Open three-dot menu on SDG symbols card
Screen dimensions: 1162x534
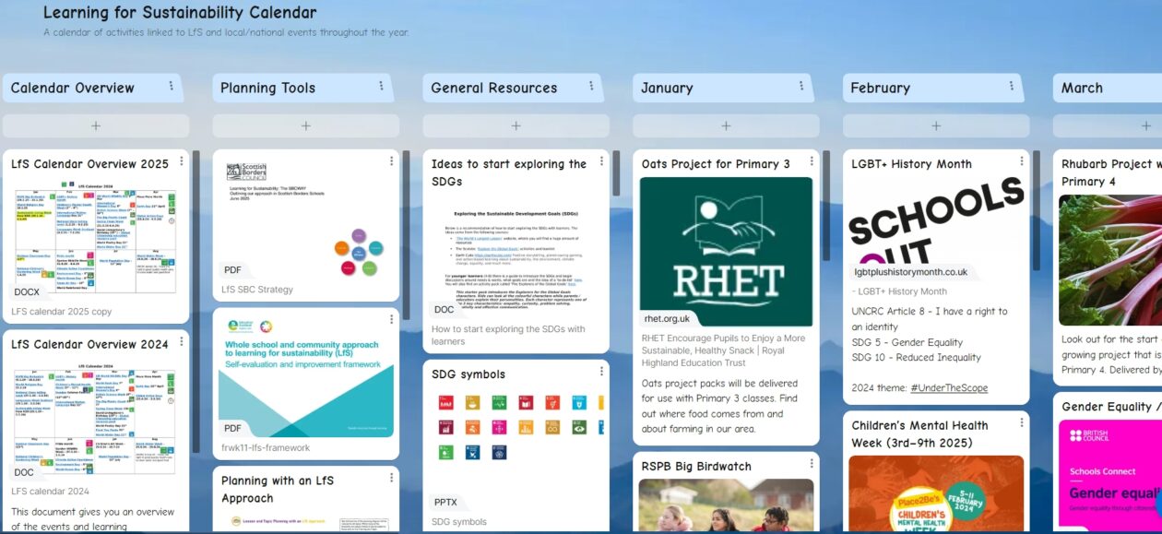601,372
